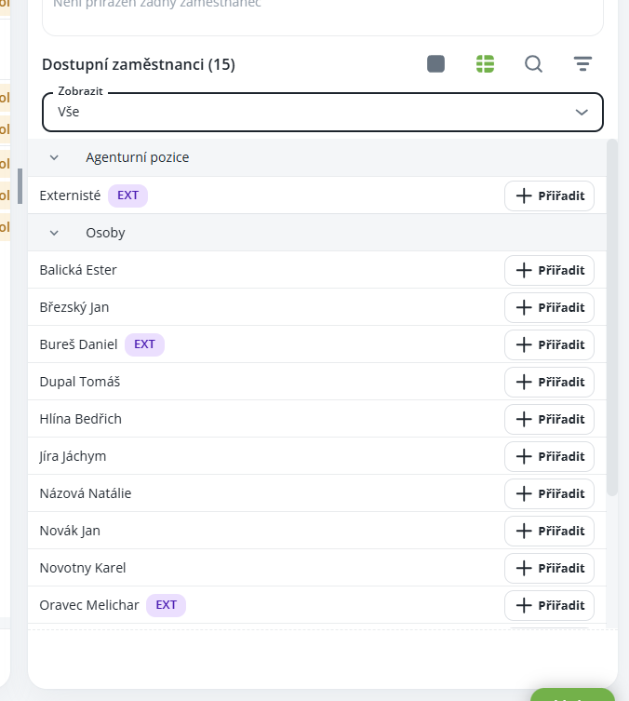Select the green table view icon
This screenshot has width=629, height=701.
[x=485, y=64]
